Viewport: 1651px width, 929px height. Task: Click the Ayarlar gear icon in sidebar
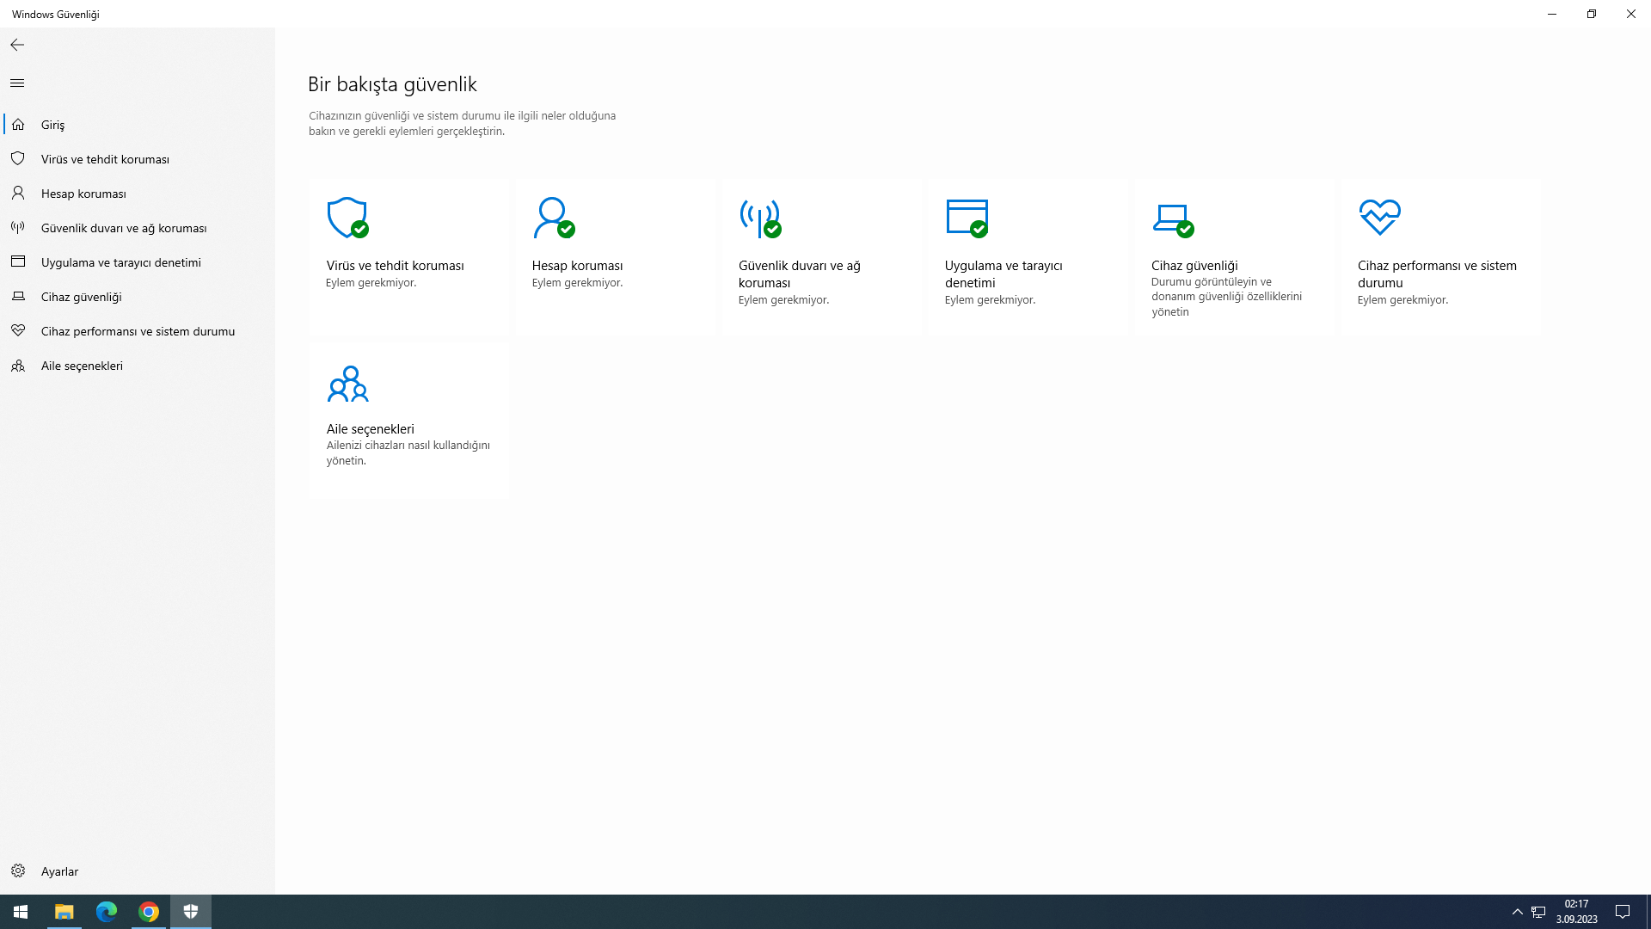coord(18,871)
